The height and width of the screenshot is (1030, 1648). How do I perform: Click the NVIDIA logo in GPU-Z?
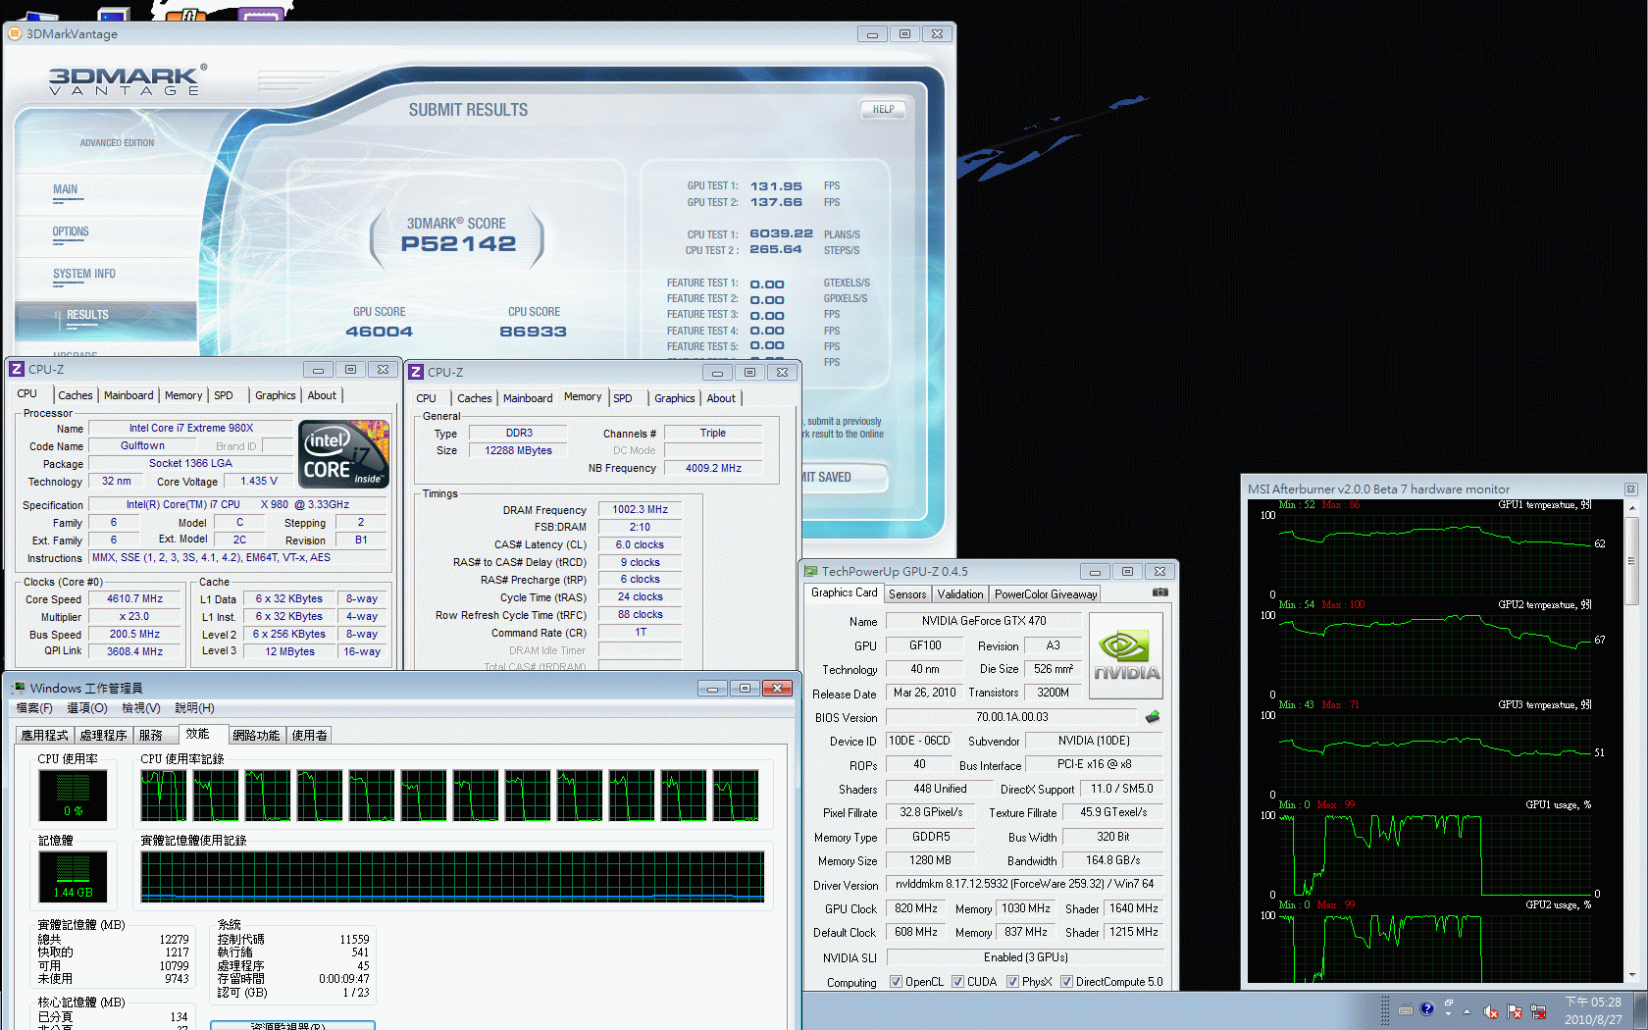[x=1126, y=655]
